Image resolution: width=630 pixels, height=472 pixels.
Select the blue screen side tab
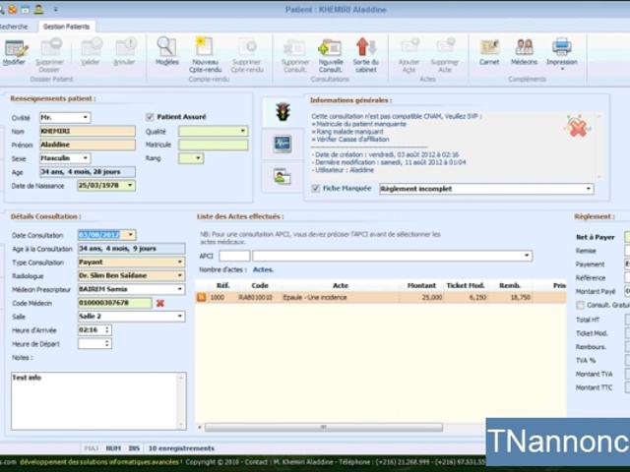(x=283, y=145)
